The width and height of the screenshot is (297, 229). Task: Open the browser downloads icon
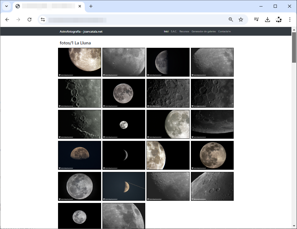(x=268, y=20)
